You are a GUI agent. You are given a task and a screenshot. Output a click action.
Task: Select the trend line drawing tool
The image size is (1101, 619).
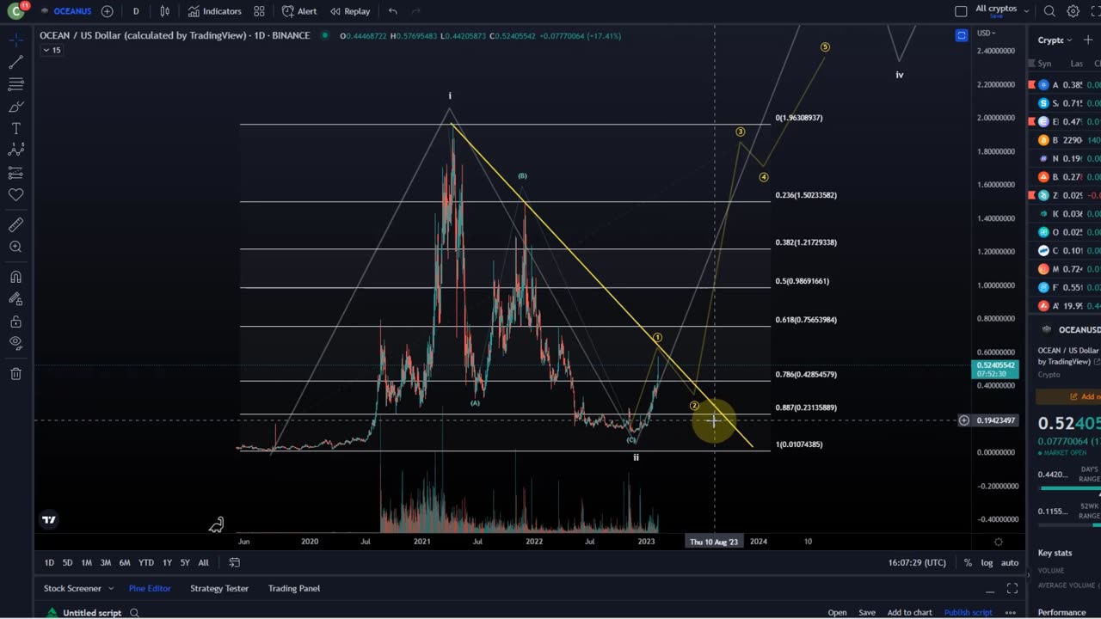click(15, 63)
